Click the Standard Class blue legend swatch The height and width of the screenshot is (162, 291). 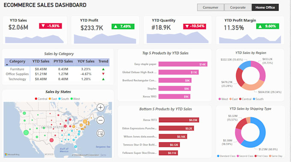(x=218, y=156)
